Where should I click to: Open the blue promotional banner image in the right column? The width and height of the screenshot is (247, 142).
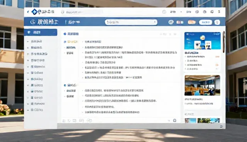pos(202,41)
